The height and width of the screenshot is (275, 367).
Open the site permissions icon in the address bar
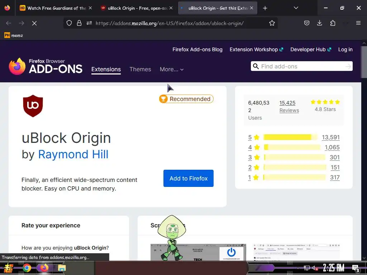(89, 23)
